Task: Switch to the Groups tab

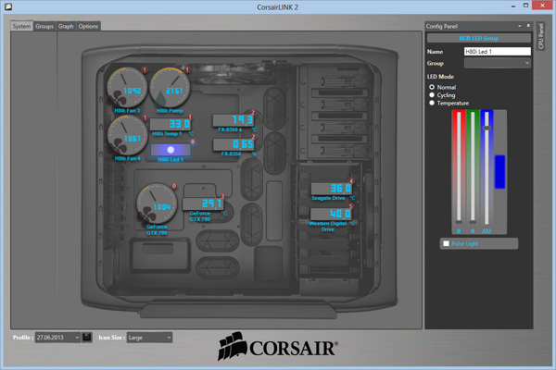Action: click(44, 26)
